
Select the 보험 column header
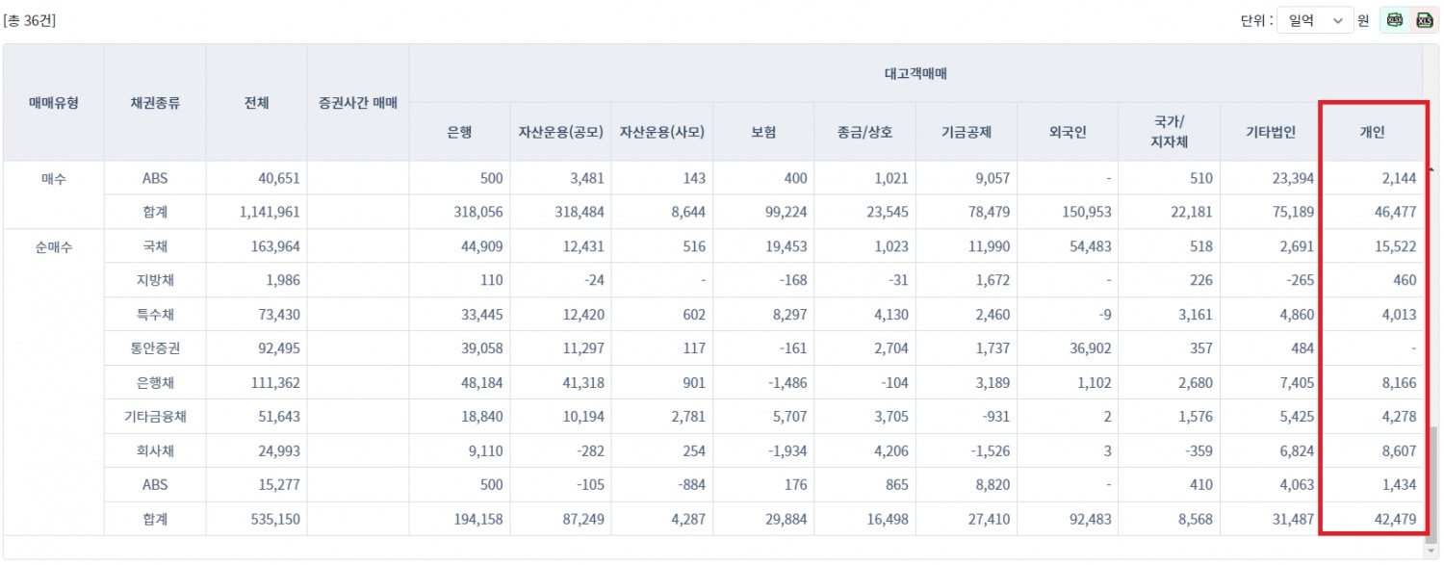(x=763, y=132)
